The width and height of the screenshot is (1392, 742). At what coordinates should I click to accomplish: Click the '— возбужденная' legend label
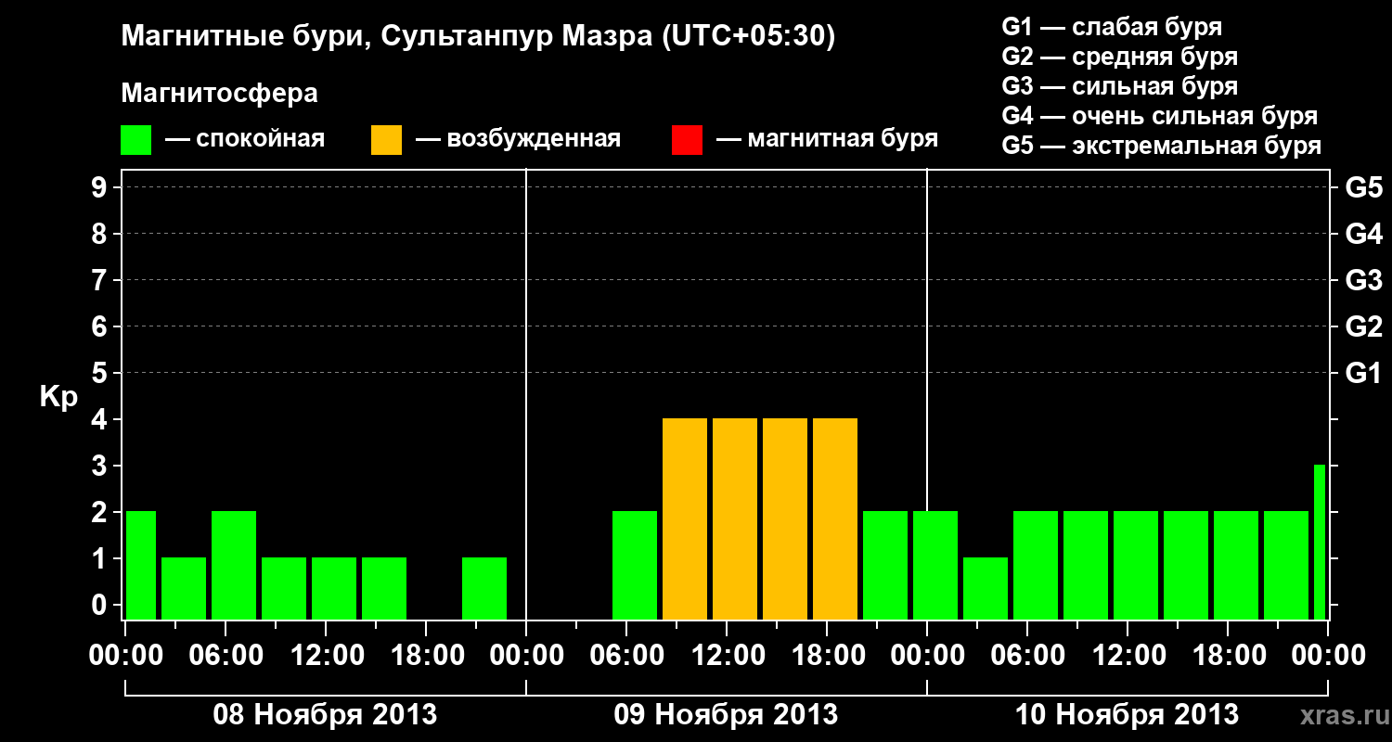click(518, 140)
